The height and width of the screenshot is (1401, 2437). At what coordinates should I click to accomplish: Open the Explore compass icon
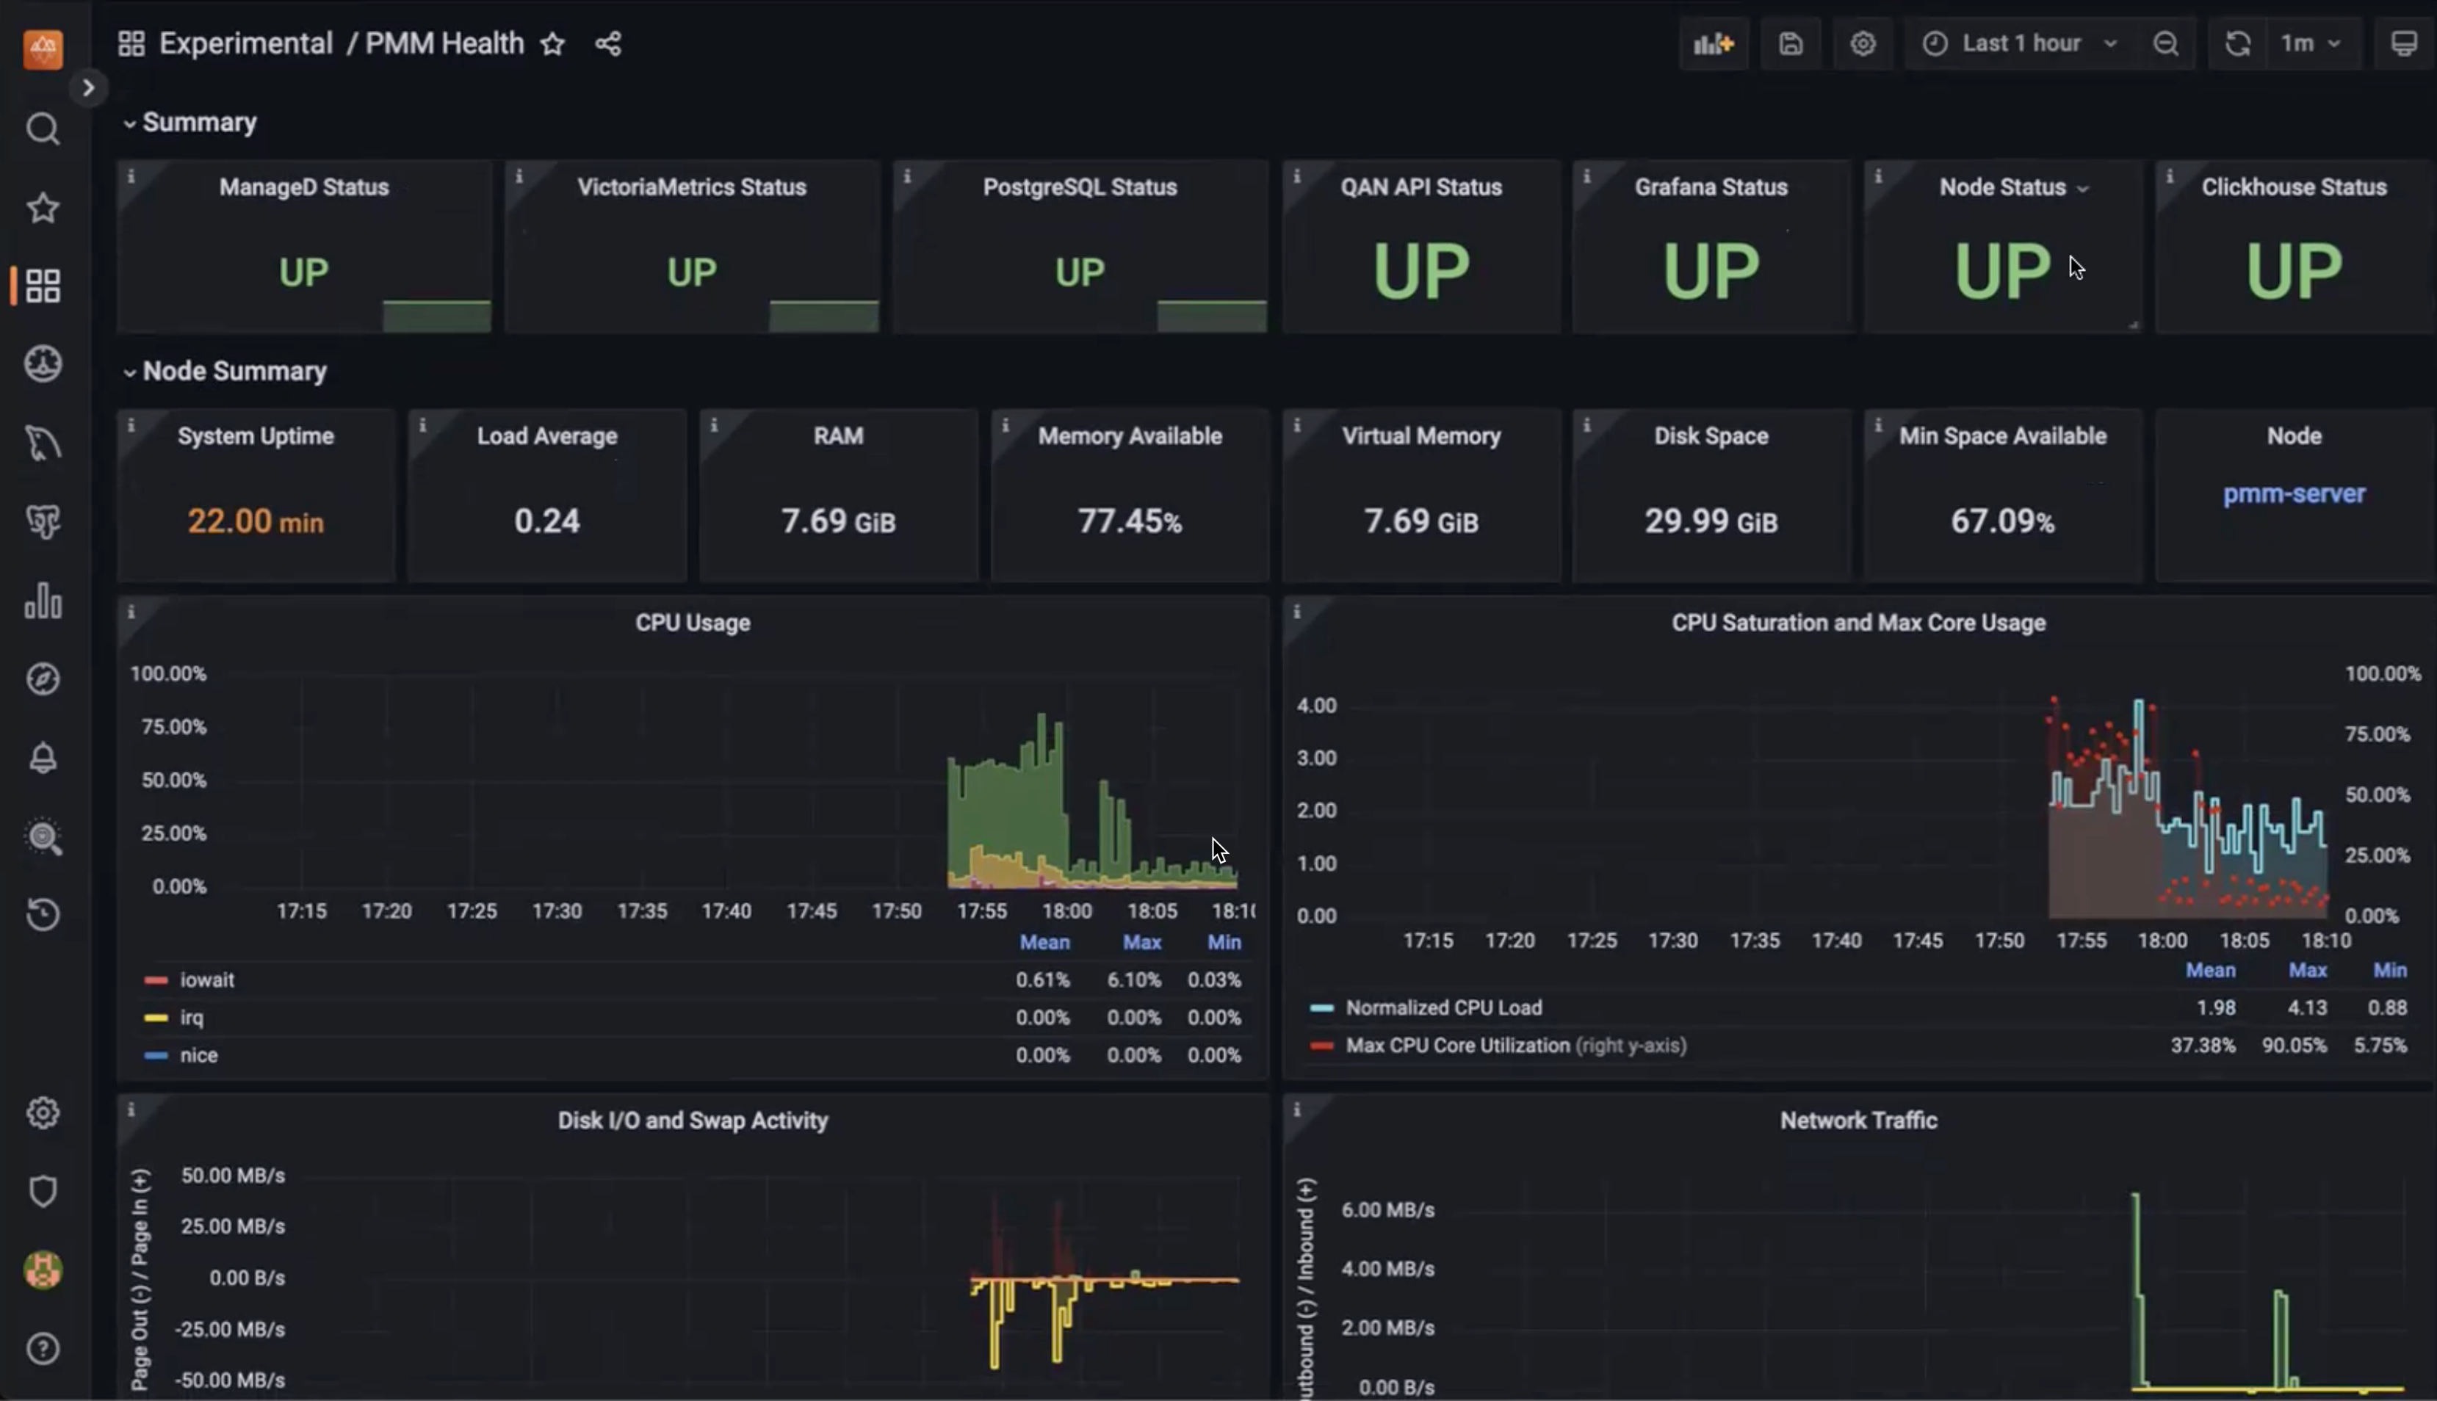pos(43,679)
